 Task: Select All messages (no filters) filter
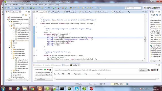point(44,73)
